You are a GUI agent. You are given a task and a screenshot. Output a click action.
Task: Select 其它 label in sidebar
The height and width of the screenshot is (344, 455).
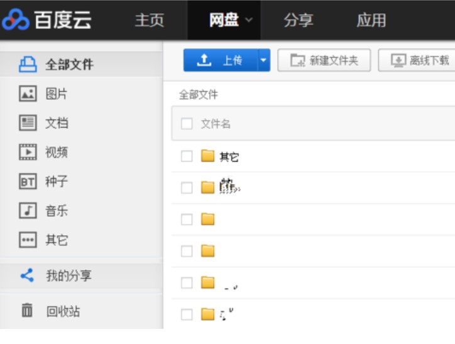(57, 240)
